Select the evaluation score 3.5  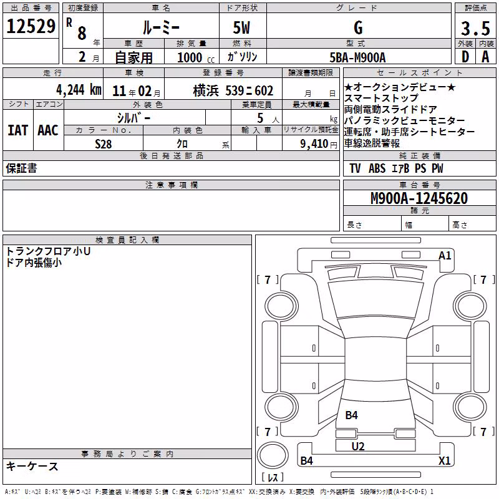point(475,28)
